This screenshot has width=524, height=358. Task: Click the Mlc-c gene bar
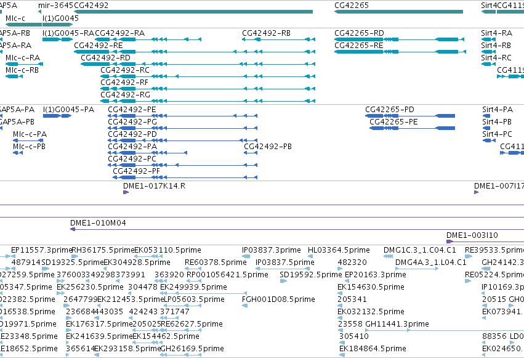coord(24,25)
